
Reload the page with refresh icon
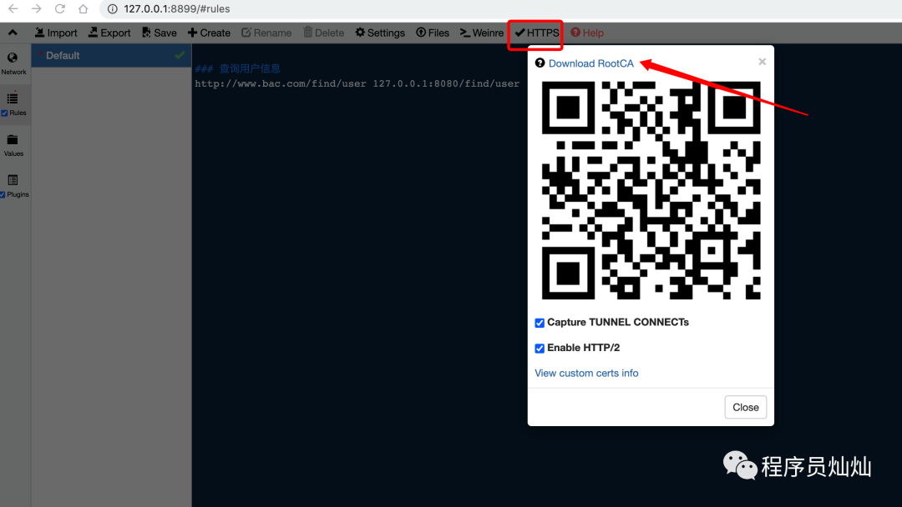(x=60, y=8)
